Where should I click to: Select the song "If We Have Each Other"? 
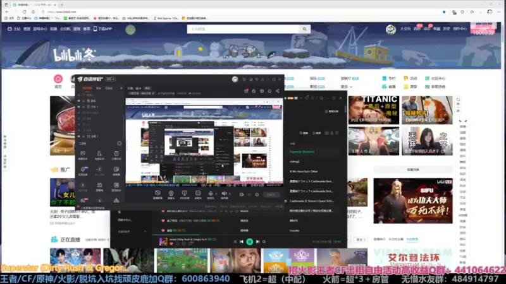(304, 171)
